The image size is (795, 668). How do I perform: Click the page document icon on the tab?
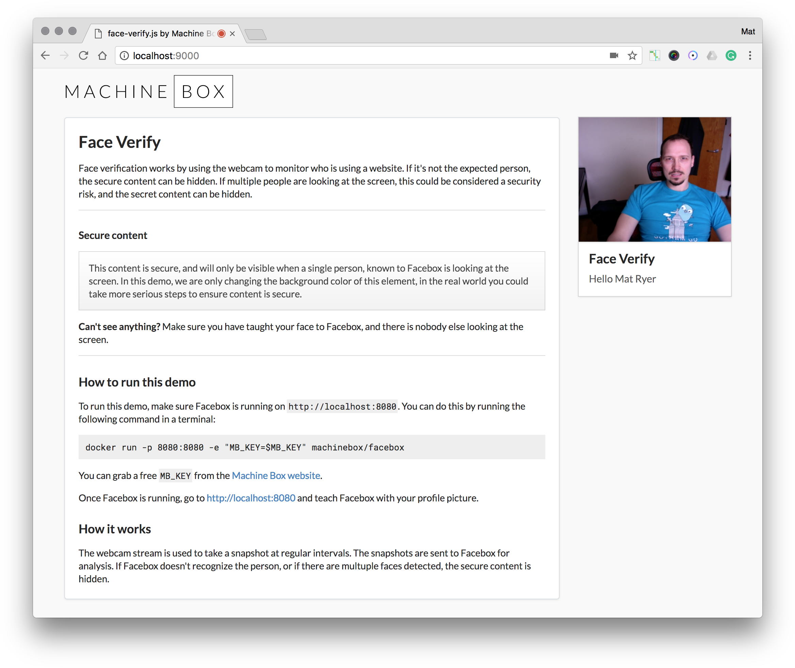(98, 34)
